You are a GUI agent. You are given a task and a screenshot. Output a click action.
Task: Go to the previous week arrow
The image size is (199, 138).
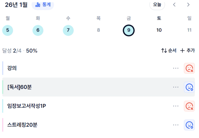tap(174, 5)
